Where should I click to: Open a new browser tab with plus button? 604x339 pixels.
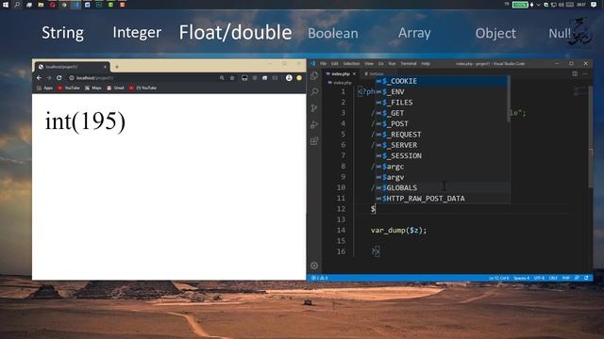117,67
